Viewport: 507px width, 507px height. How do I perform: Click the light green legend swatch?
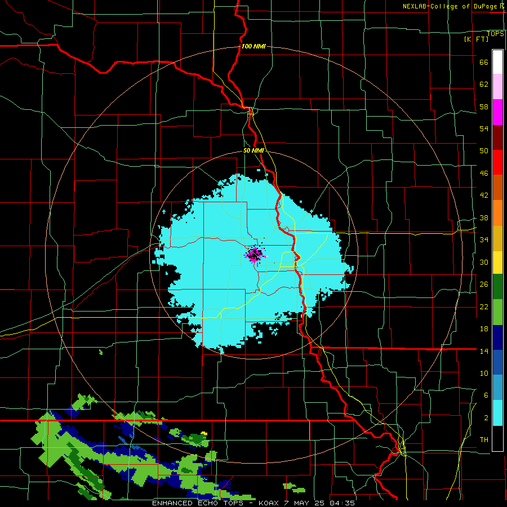pyautogui.click(x=497, y=312)
